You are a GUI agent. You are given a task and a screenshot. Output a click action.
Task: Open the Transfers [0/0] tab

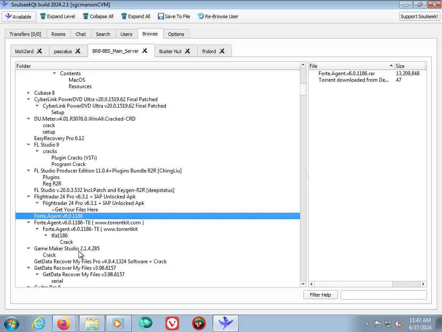[x=25, y=34]
